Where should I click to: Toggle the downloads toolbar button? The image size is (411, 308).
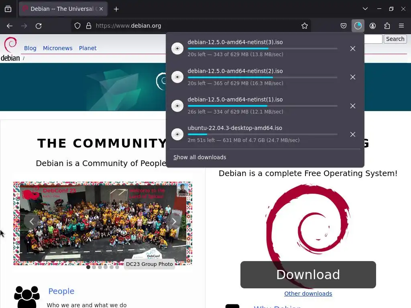coord(358,26)
